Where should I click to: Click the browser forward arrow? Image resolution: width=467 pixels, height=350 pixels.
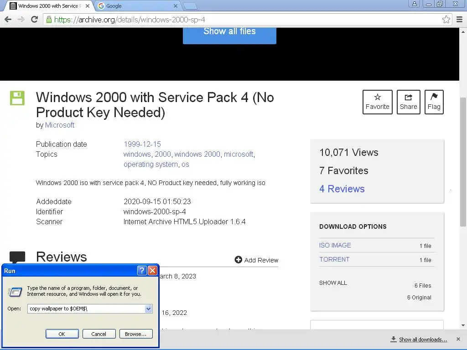point(21,20)
